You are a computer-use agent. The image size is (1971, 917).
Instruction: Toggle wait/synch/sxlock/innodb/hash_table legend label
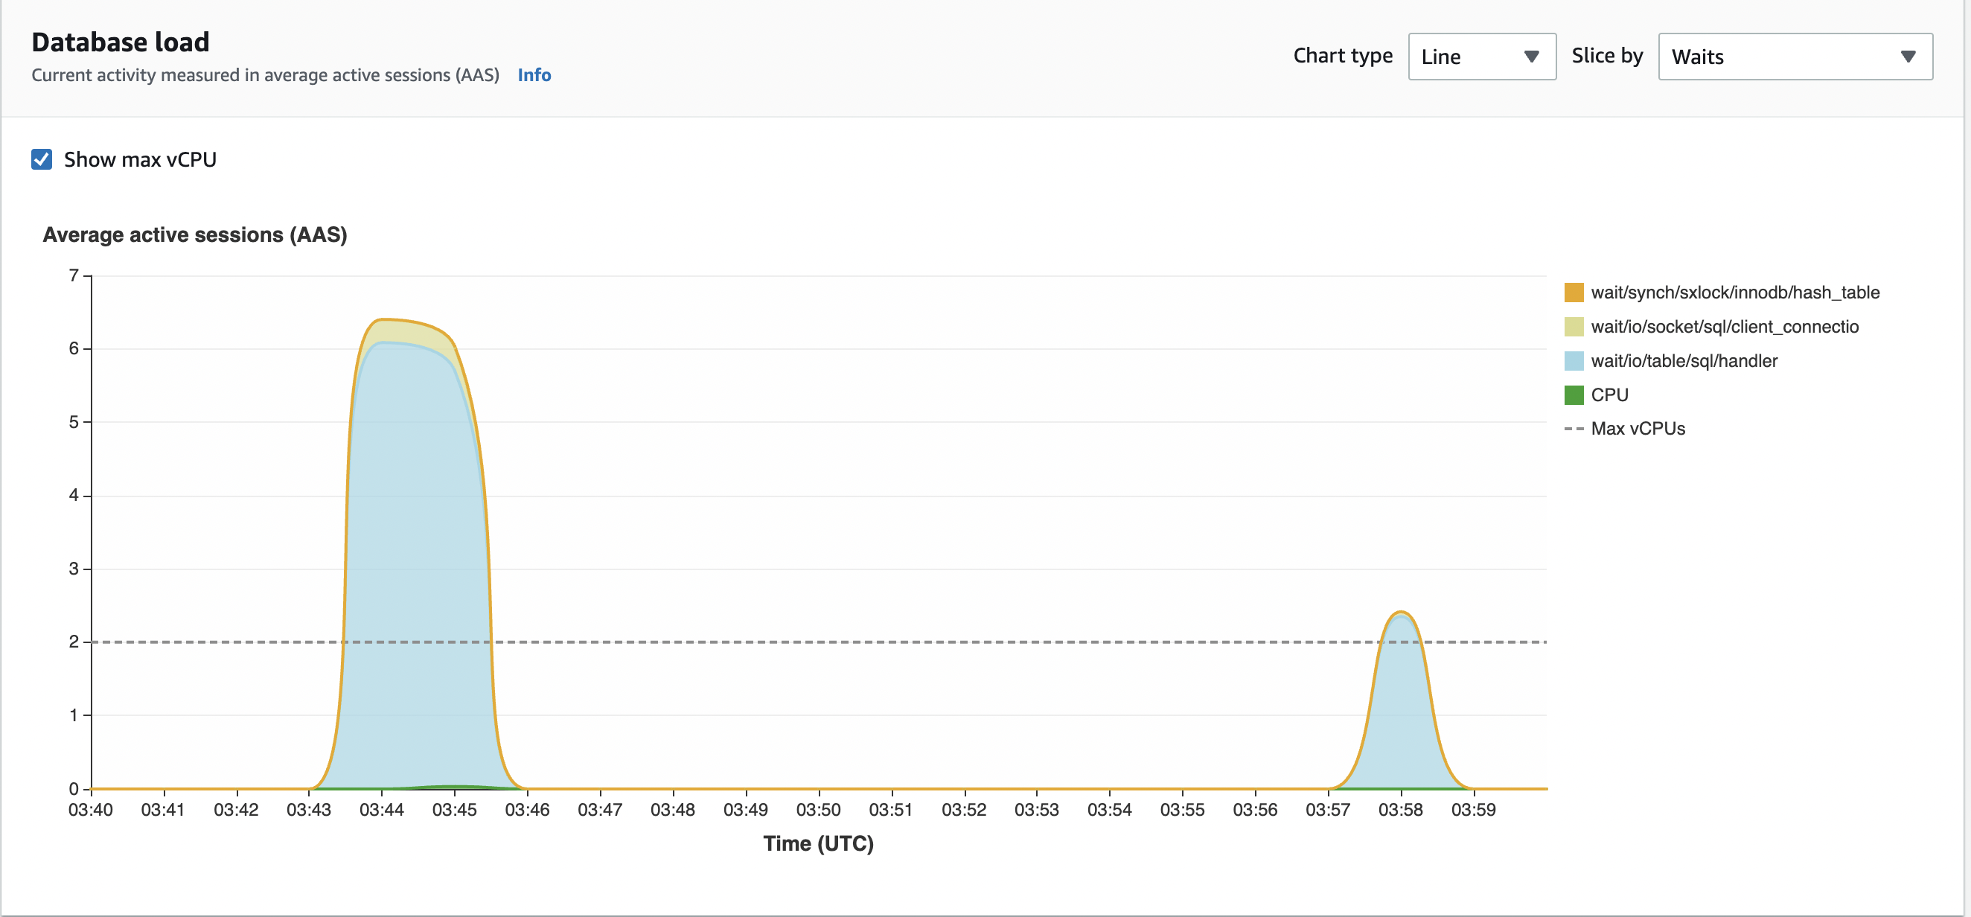point(1734,293)
